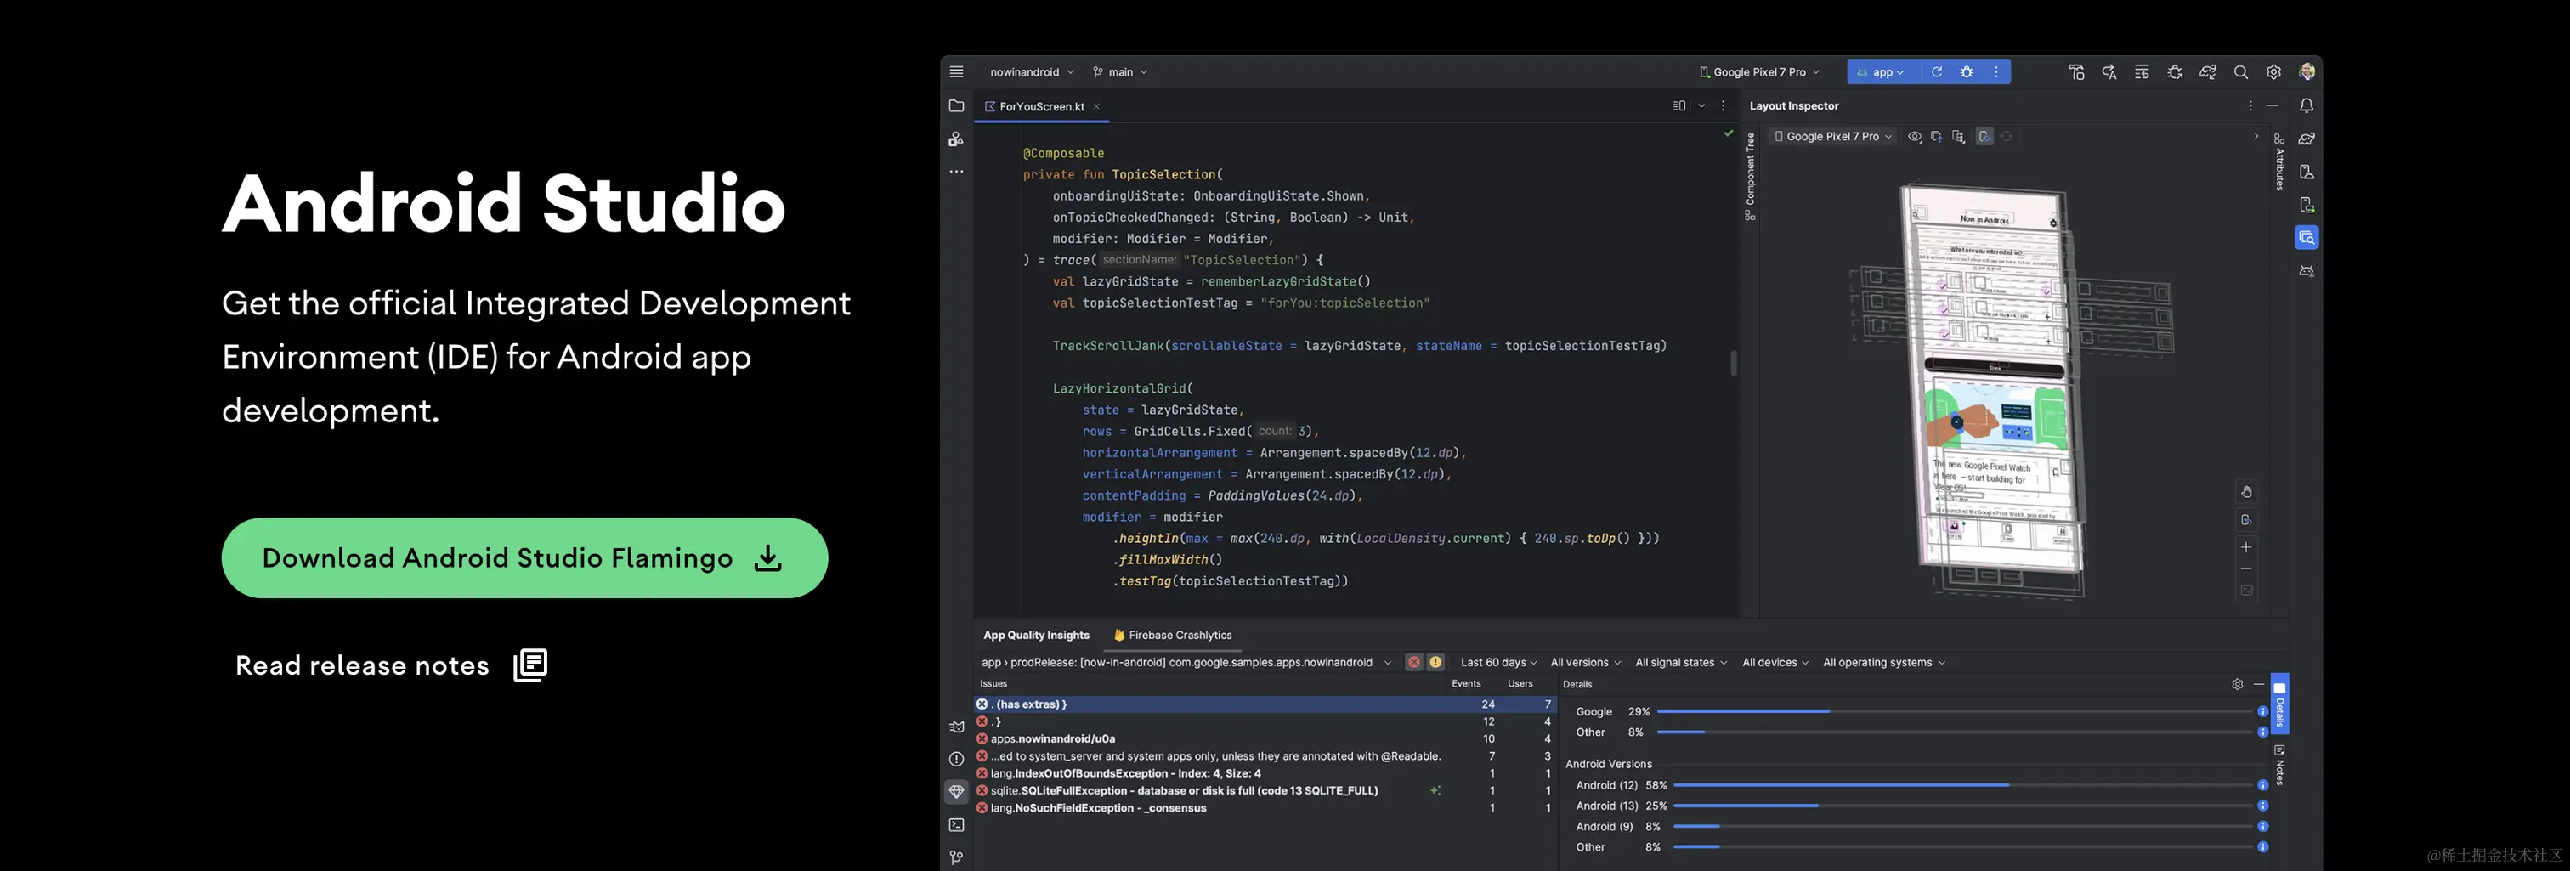Screen dimensions: 2570x871
Task: Open the Problems exclamation icon
Action: click(956, 759)
